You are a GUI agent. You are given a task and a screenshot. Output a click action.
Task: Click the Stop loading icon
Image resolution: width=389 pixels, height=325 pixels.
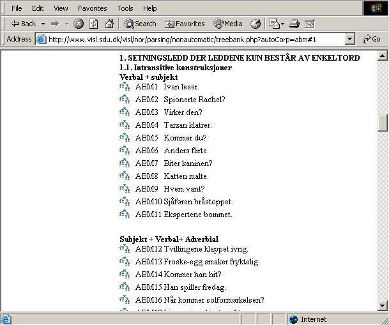click(x=79, y=24)
